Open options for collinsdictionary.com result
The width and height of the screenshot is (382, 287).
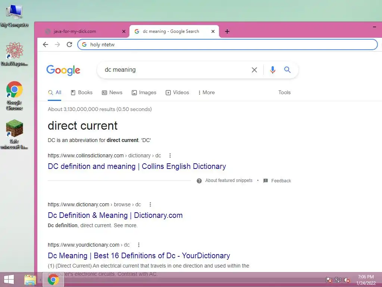[170, 155]
